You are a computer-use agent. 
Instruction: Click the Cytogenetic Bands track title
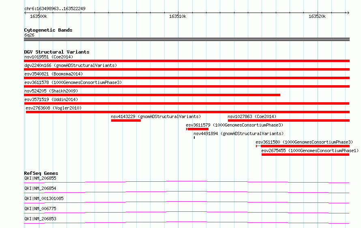point(48,30)
